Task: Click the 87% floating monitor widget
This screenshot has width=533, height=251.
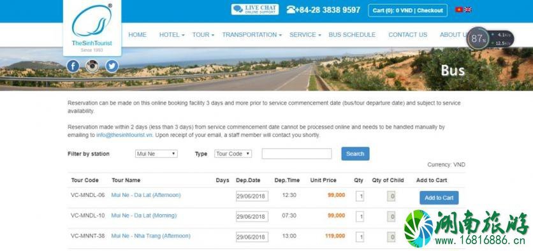Action: coord(490,39)
